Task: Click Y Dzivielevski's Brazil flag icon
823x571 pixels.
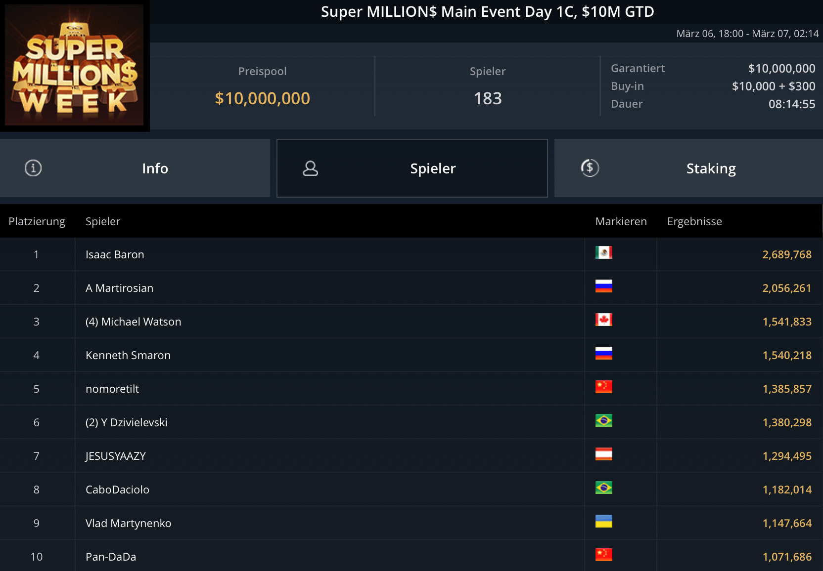Action: coord(603,420)
